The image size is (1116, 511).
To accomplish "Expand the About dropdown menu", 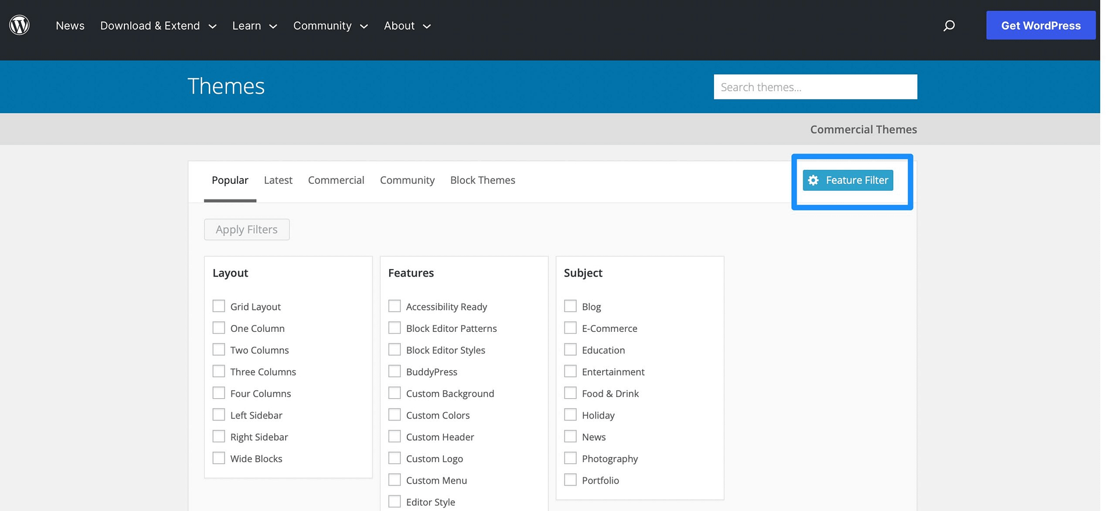I will [x=407, y=26].
